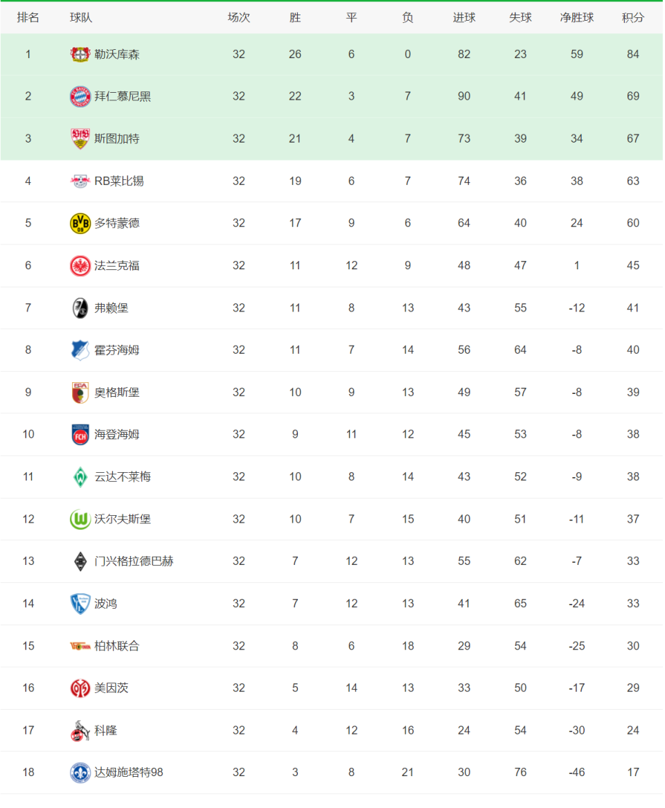Click the Union Berlin crest icon
665x808 pixels.
pyautogui.click(x=80, y=645)
